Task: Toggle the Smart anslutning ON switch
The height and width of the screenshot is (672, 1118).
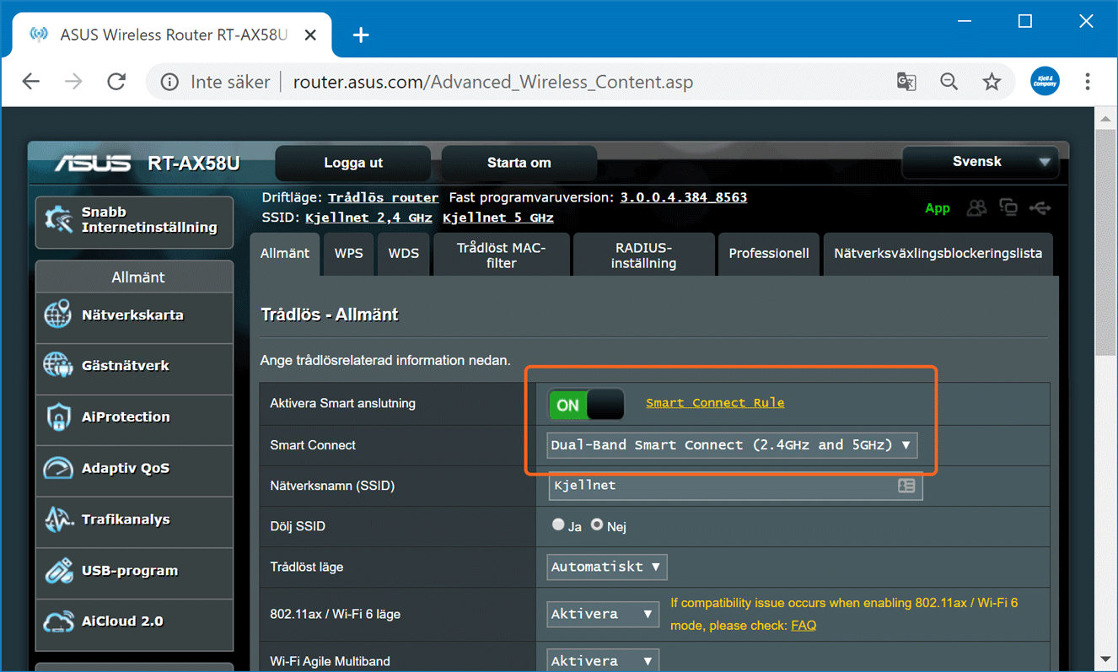Action: (x=586, y=405)
